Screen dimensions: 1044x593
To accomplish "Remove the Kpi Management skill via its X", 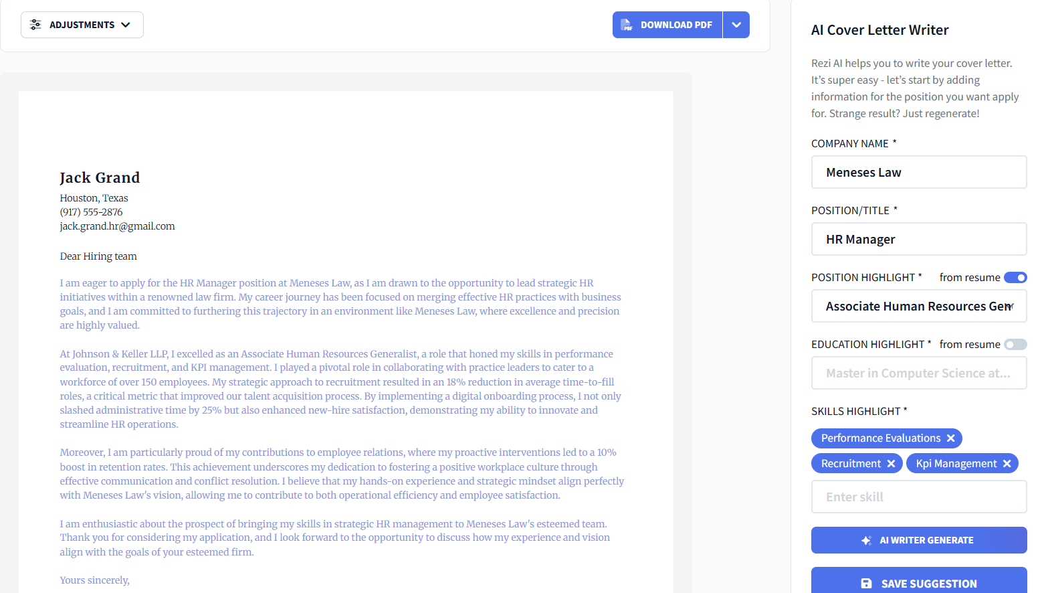I will coord(1007,462).
